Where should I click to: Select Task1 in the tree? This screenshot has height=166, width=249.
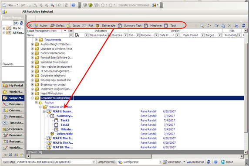(x=65, y=120)
